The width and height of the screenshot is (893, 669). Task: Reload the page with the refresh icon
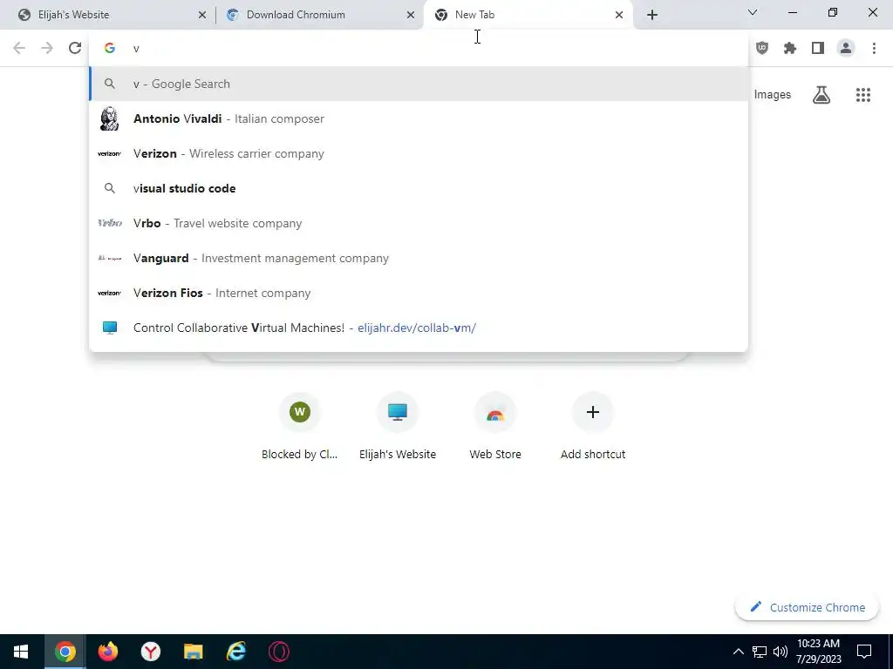tap(75, 49)
